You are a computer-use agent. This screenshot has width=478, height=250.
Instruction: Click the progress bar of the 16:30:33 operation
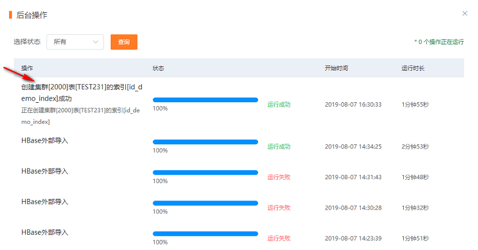click(x=205, y=100)
